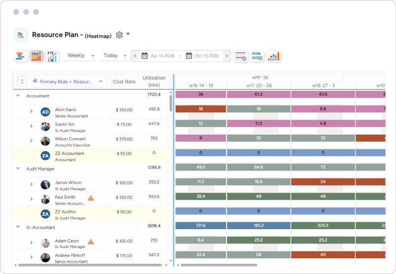Click Sardin Sin name link
396x274 pixels.
pos(65,124)
